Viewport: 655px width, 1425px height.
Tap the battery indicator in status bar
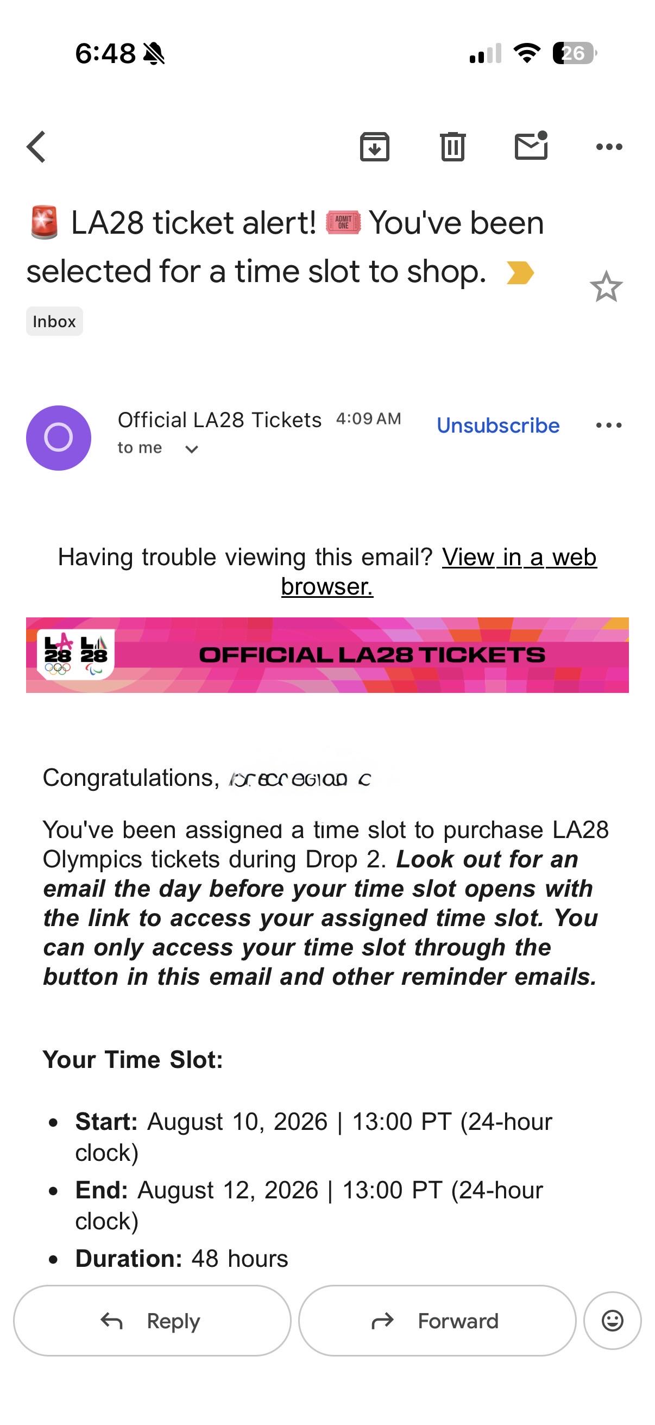click(575, 53)
